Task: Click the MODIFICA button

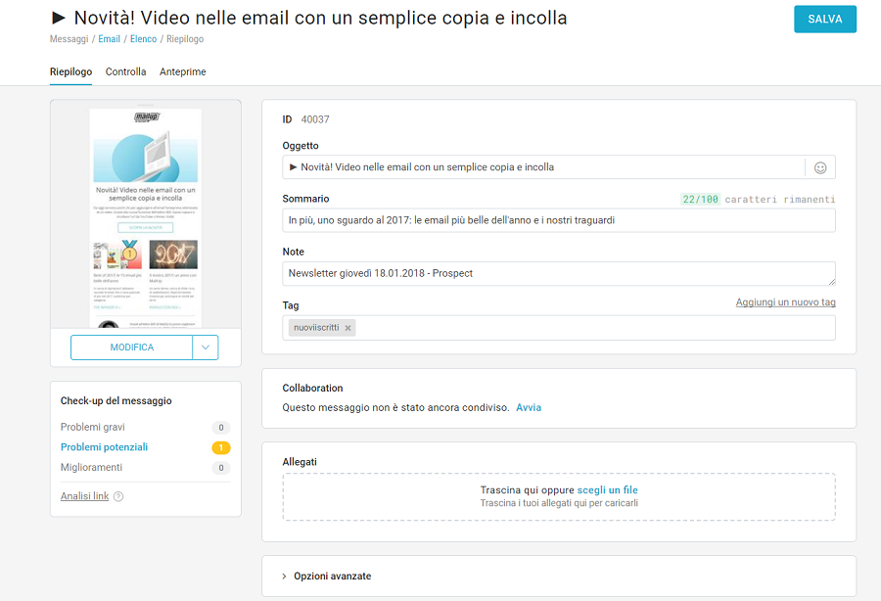Action: pos(132,347)
